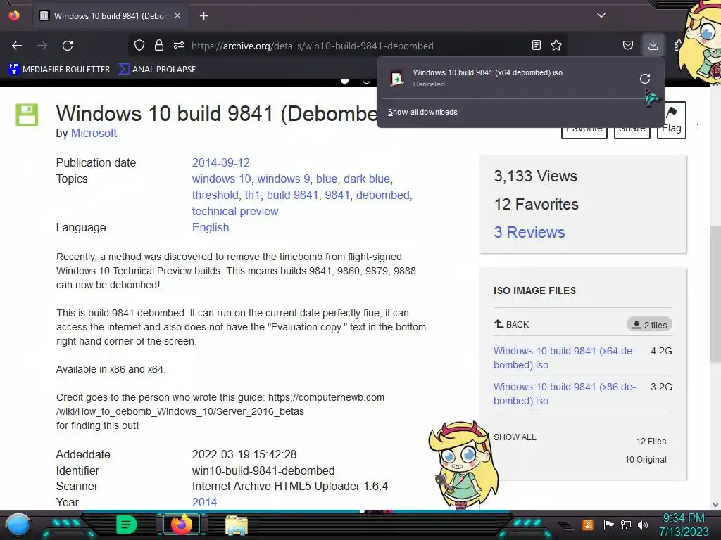Open publication date 2014-09-12 link
Viewport: 721px width, 540px height.
(x=220, y=162)
